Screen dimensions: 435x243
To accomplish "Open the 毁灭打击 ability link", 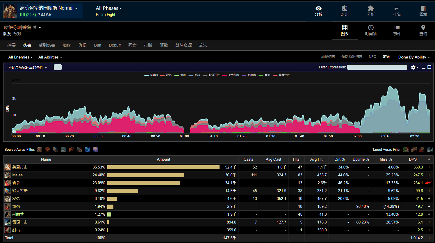I will (20, 191).
